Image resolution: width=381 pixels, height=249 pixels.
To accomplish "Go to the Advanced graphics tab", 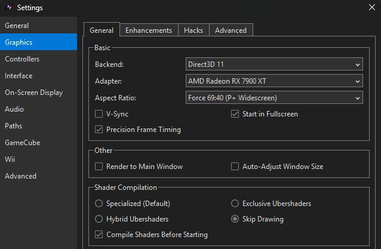I will coord(231,30).
